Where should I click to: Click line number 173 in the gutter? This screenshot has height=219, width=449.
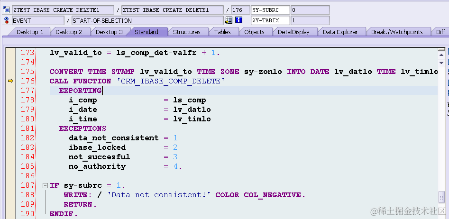27,53
